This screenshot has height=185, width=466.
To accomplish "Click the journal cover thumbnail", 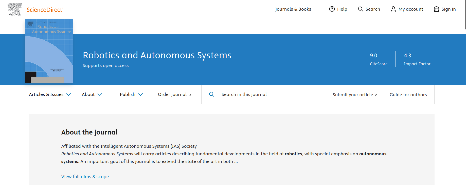I will click(x=49, y=51).
